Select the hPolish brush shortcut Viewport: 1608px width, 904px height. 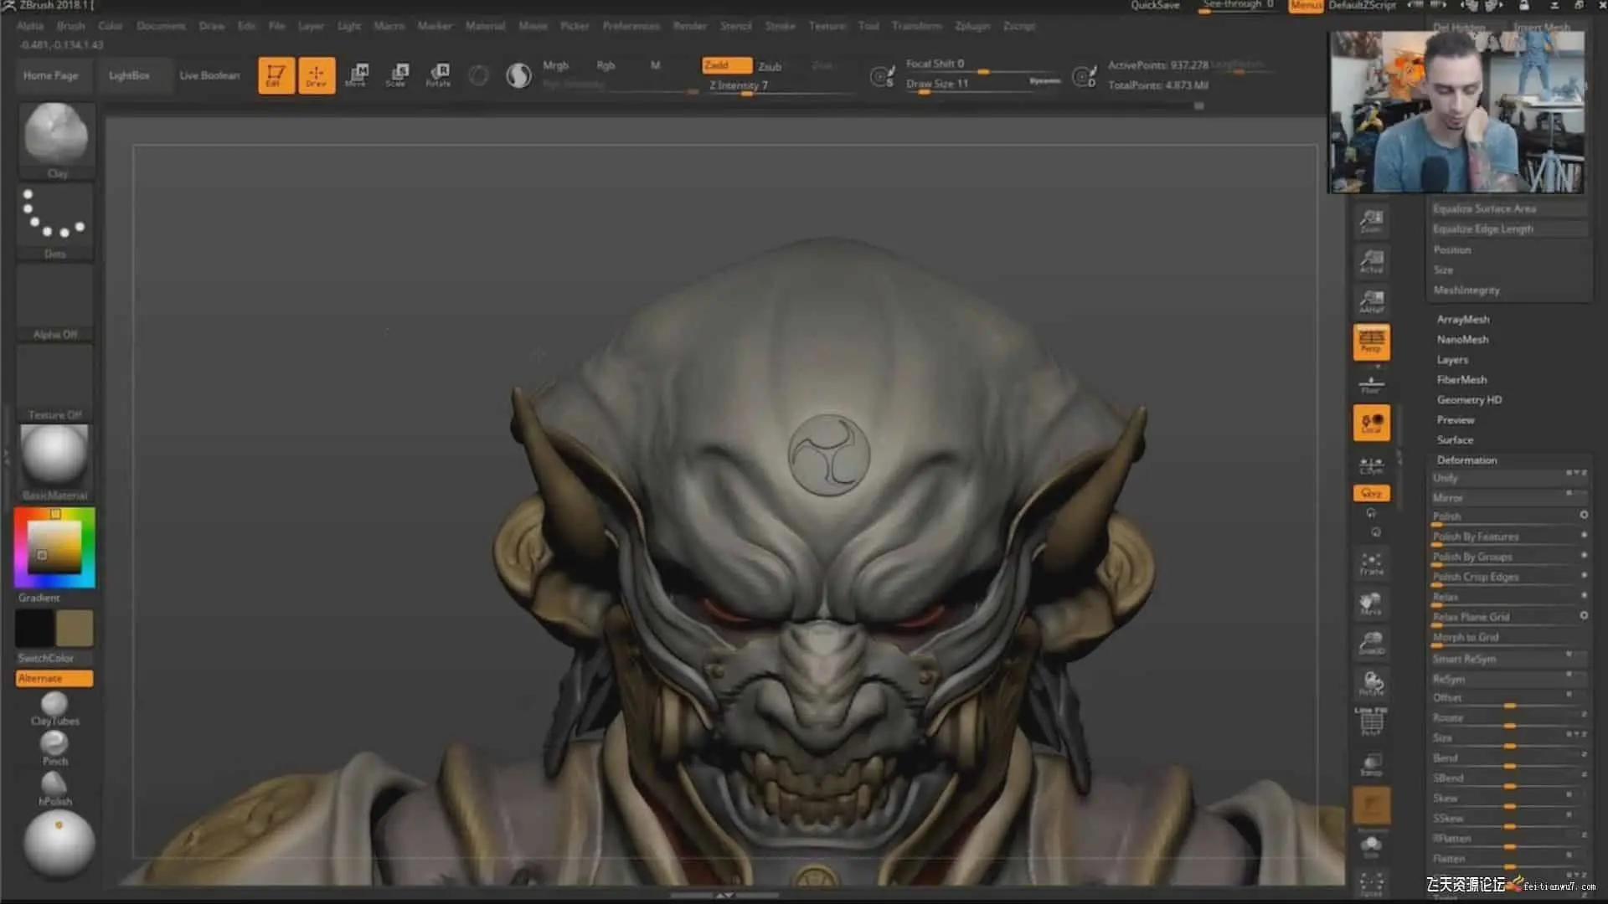click(54, 788)
